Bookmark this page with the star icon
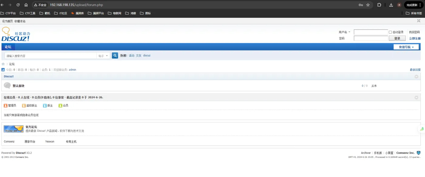Image resolution: width=425 pixels, height=177 pixels. pos(368,5)
